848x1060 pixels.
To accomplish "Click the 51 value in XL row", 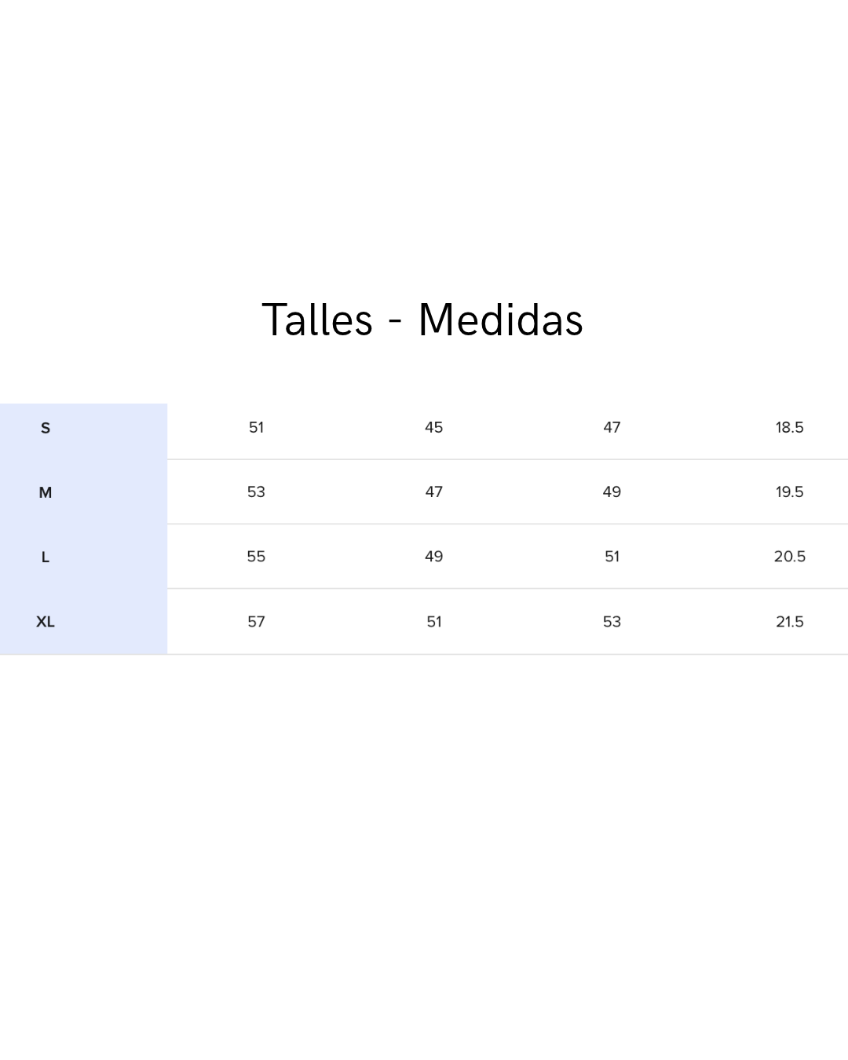I will (x=433, y=621).
